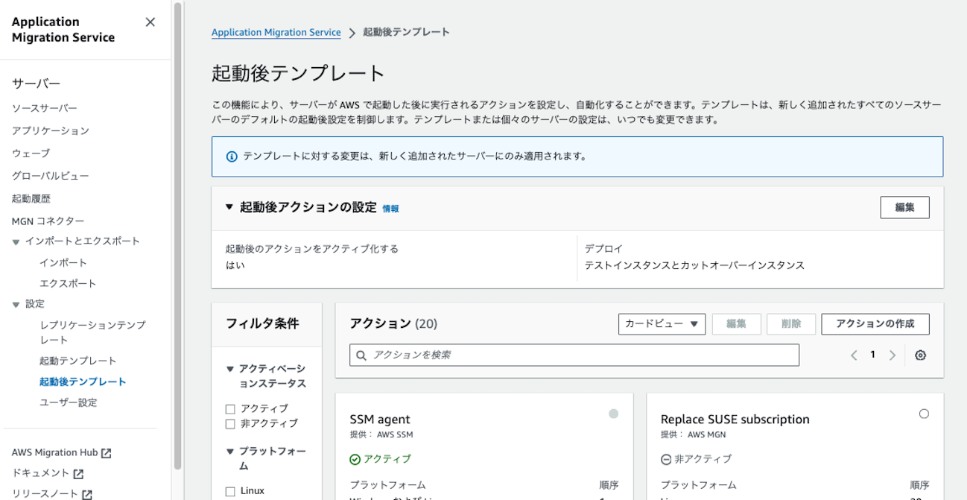967x500 pixels.
Task: Open アプリケーション in the sidebar
Action: 50,131
